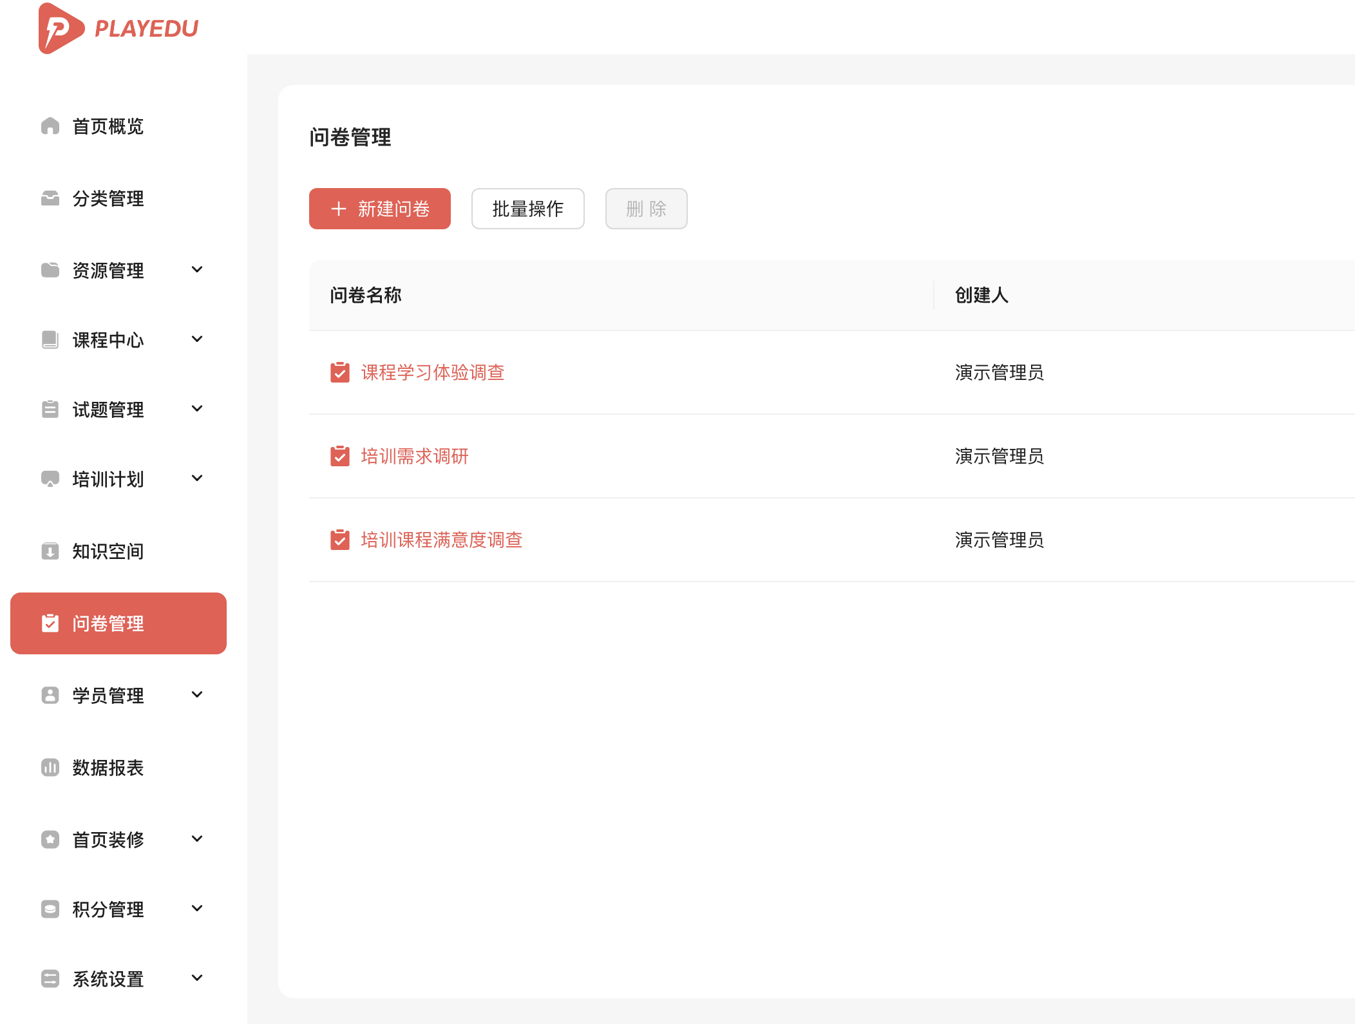Click 演示管理员 in 课程学习体验调查 row
Screen dimensions: 1355x1024
click(x=1000, y=372)
